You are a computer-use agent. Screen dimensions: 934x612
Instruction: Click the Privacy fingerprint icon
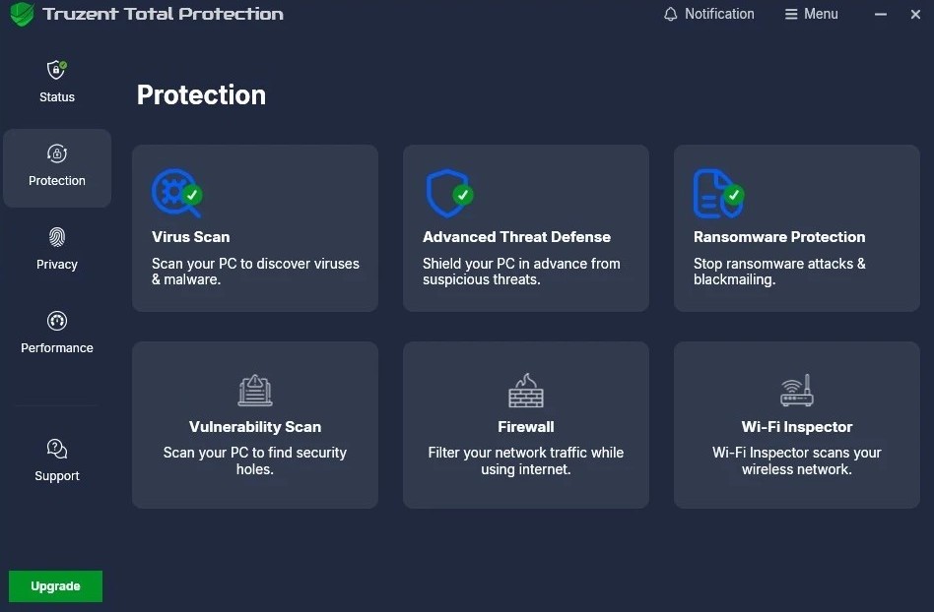pyautogui.click(x=57, y=238)
